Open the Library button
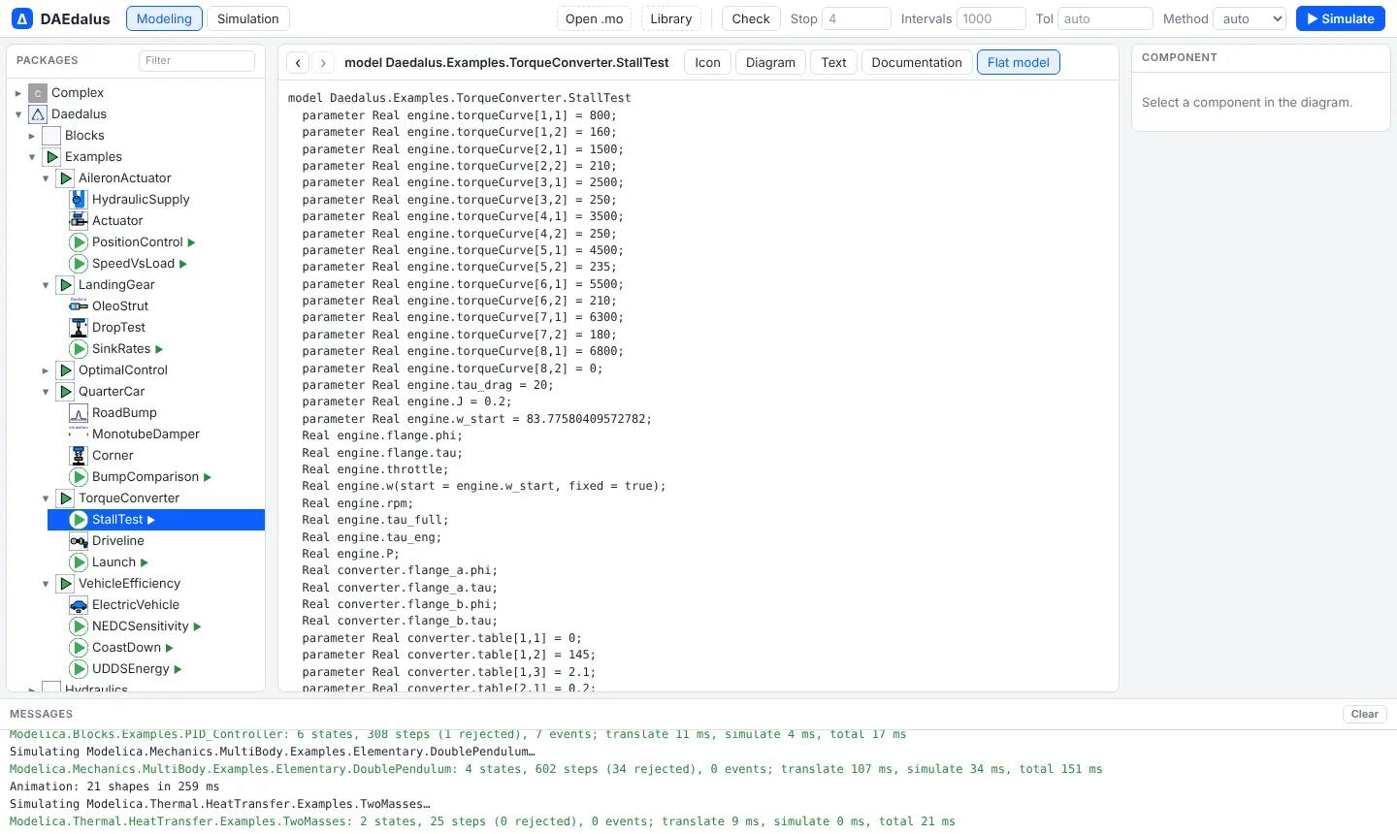1397x834 pixels. click(x=671, y=18)
